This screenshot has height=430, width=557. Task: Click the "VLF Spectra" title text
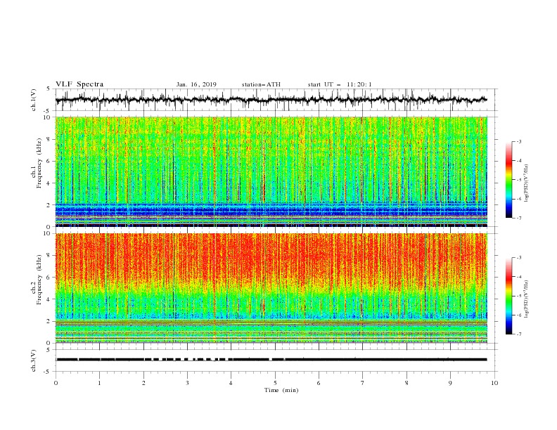79,84
